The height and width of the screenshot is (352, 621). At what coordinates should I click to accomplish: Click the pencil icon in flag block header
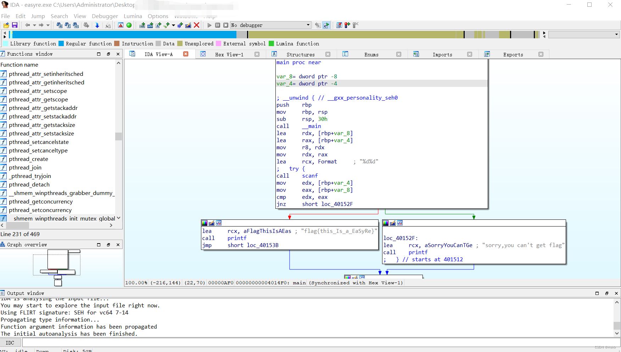[x=212, y=223]
